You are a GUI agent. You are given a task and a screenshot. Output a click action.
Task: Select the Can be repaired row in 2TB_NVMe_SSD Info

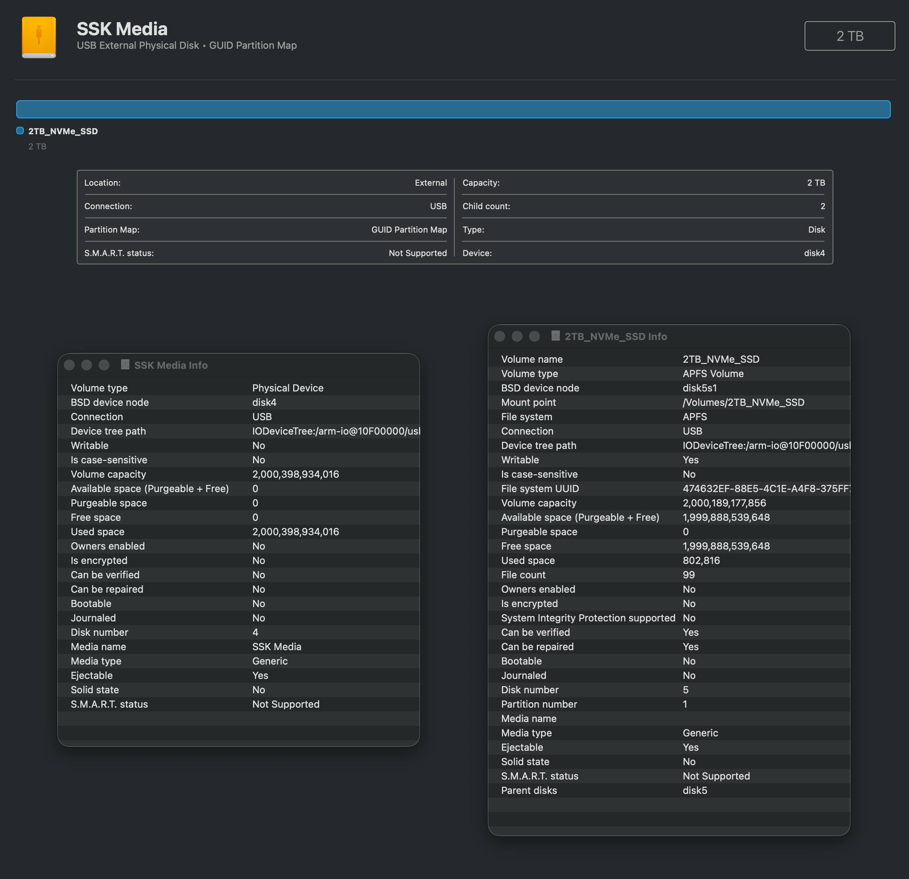(x=669, y=647)
